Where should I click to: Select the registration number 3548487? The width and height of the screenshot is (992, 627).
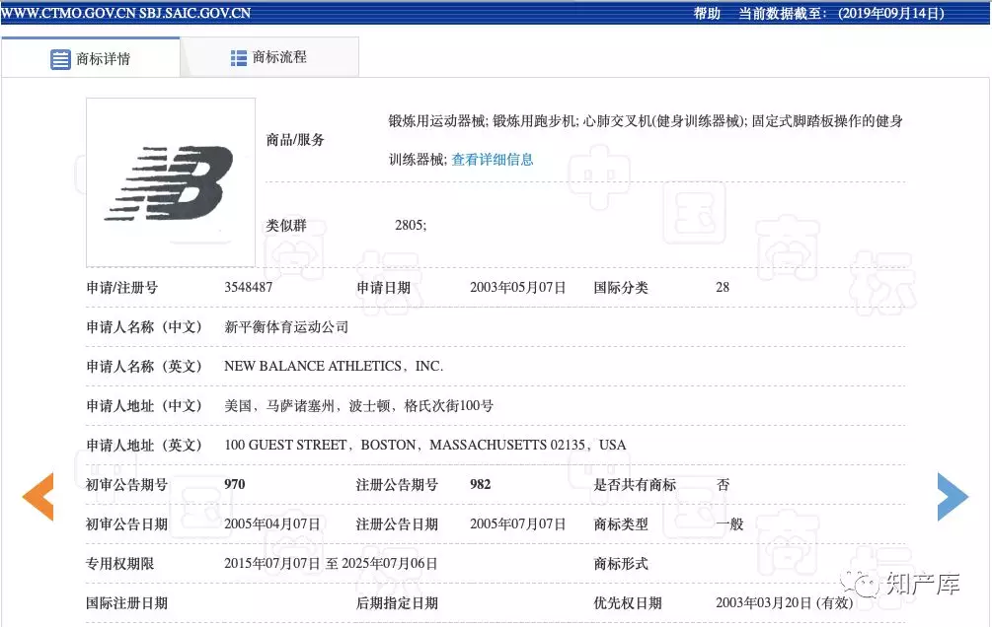point(249,288)
